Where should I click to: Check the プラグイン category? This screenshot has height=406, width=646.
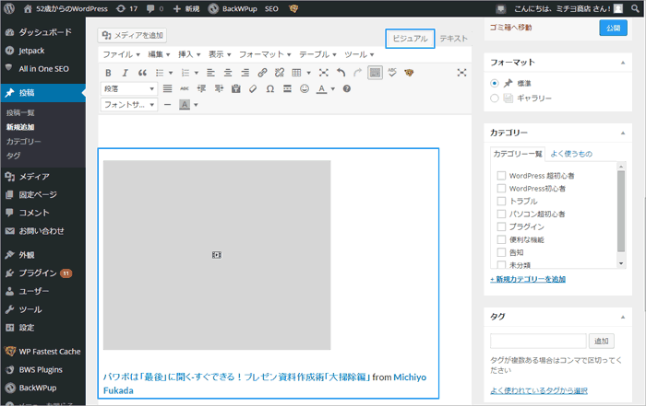point(501,226)
